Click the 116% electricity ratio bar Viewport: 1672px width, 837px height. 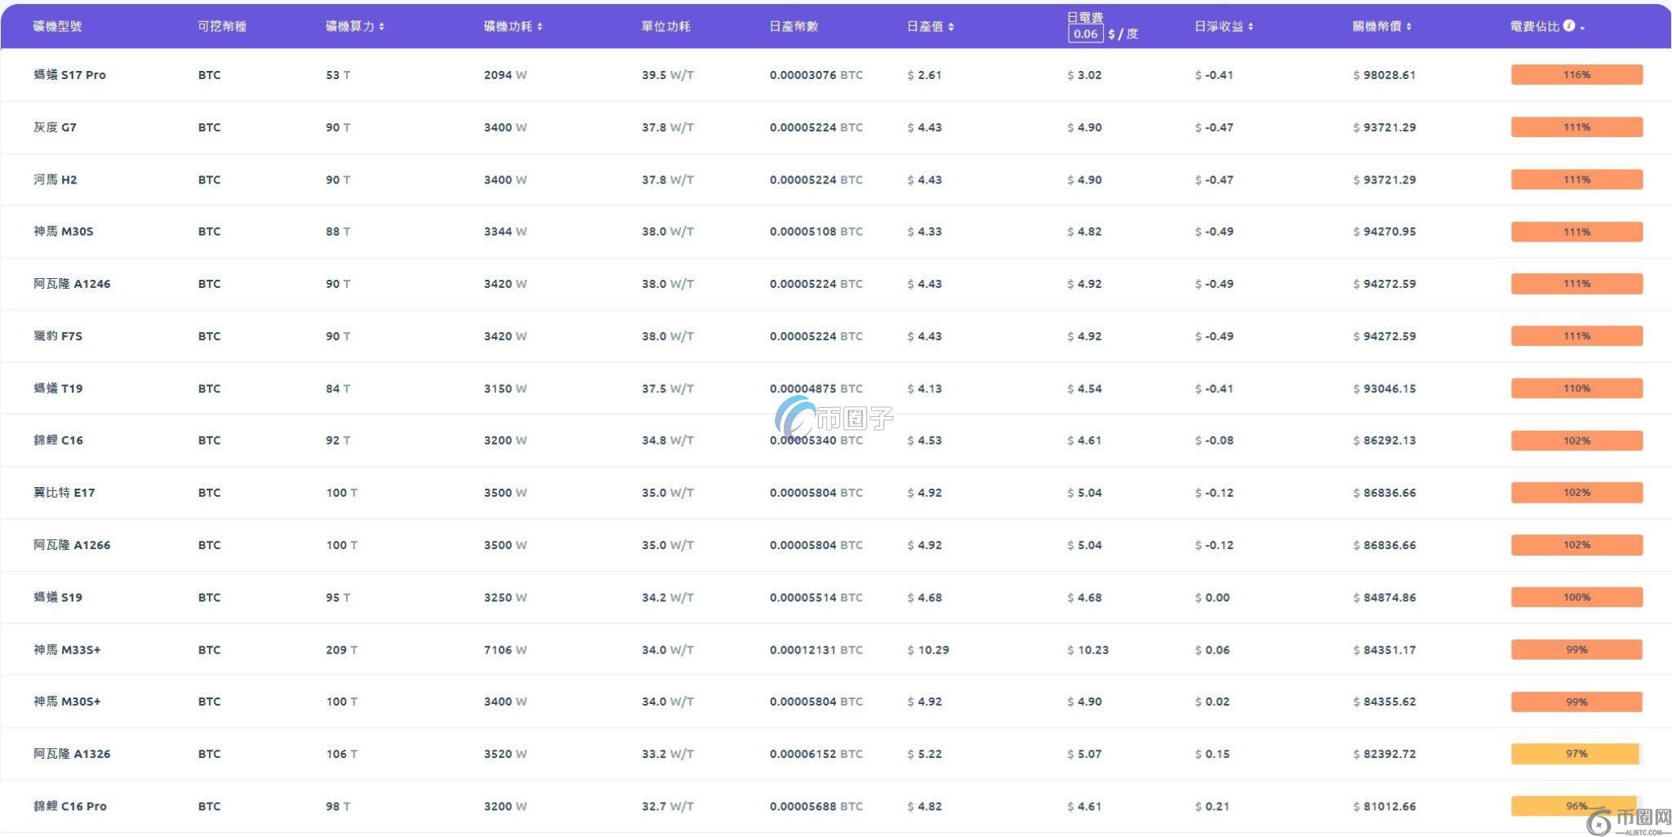click(x=1576, y=75)
